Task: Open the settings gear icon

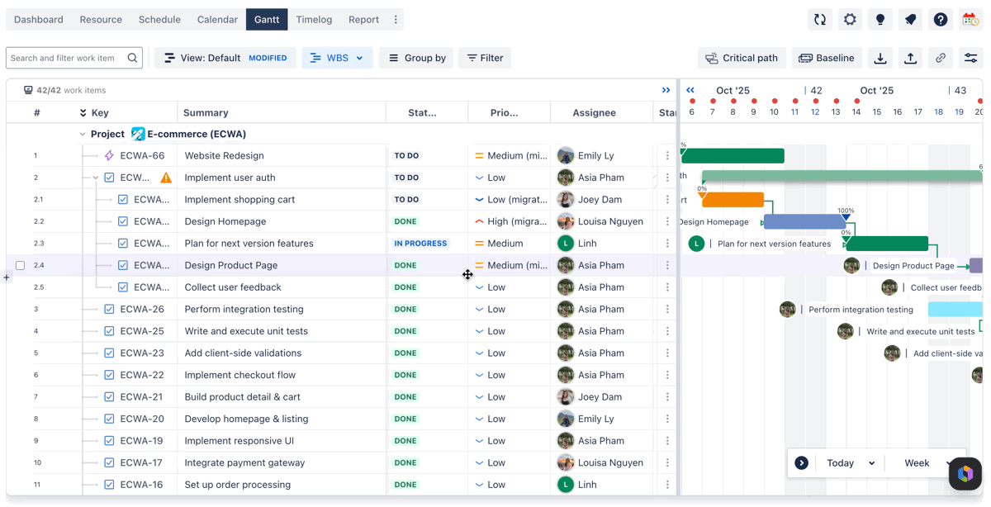Action: click(x=850, y=20)
